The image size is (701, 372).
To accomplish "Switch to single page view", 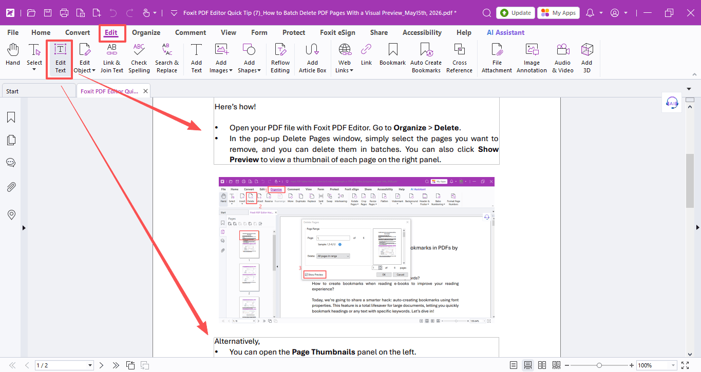I will pos(514,365).
